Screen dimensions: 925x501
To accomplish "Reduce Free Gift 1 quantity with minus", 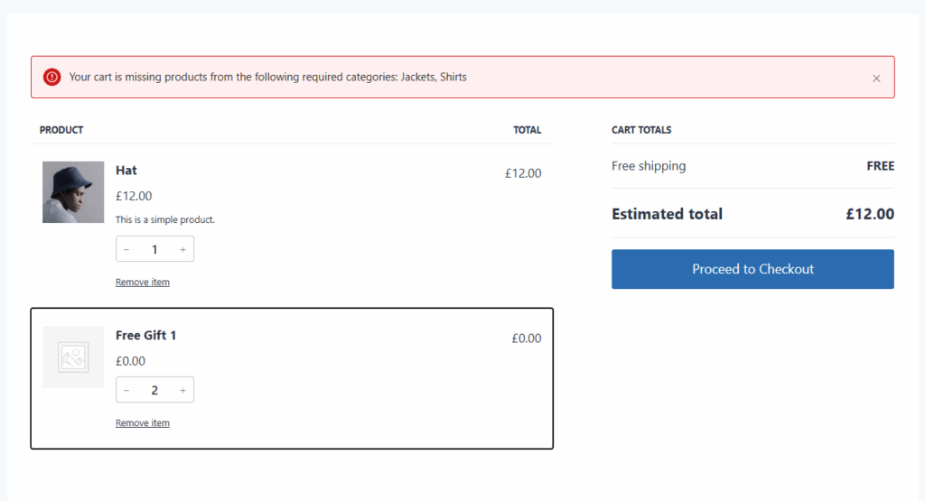I will [x=126, y=390].
